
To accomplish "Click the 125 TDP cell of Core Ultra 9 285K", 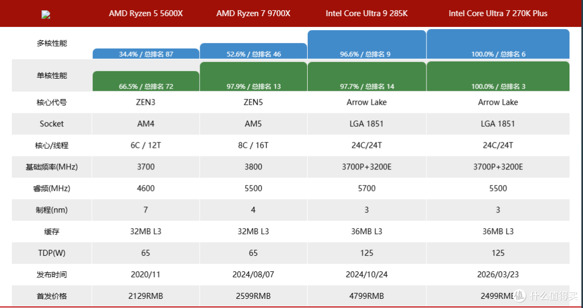I will (x=367, y=253).
